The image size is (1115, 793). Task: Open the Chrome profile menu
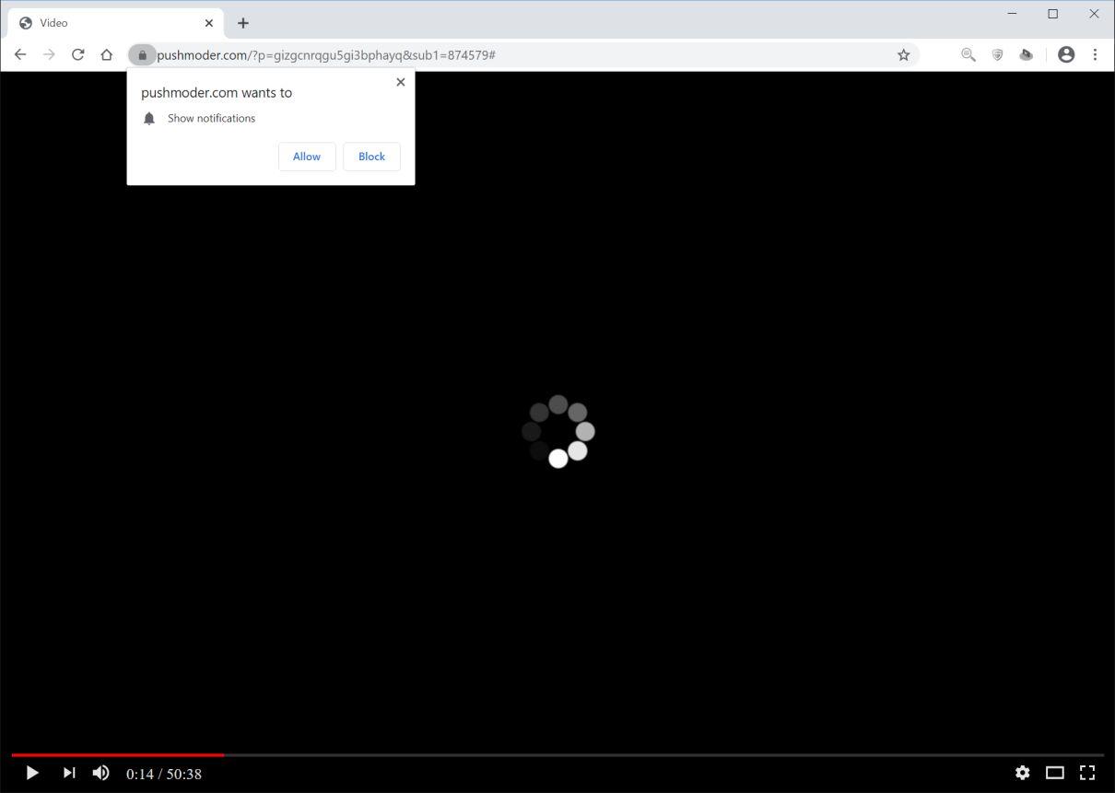(1066, 54)
